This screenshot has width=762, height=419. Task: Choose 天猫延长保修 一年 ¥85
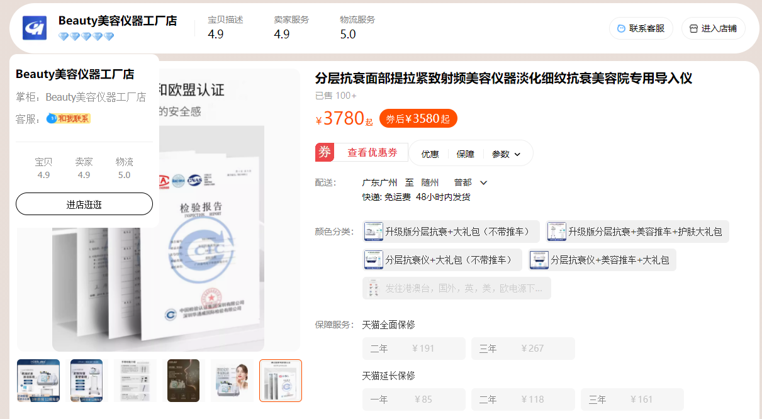pyautogui.click(x=414, y=399)
